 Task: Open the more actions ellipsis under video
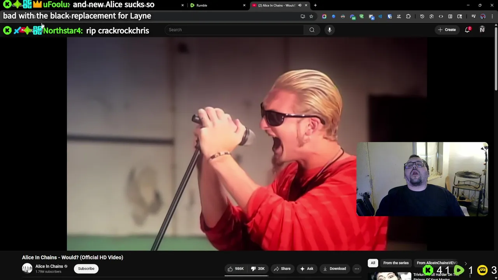click(x=357, y=269)
